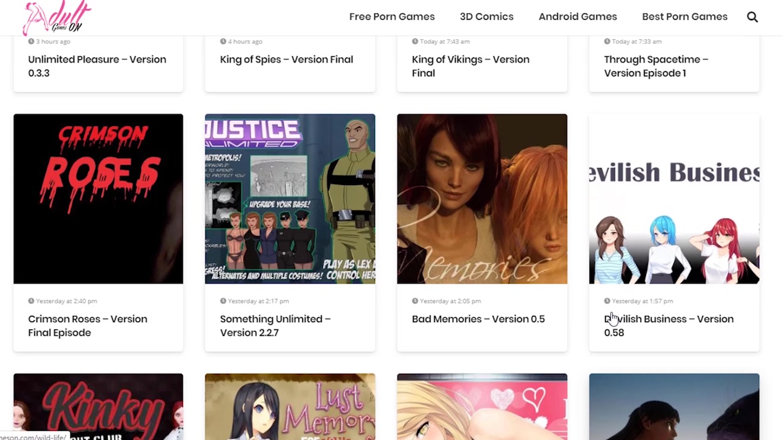Screen dimensions: 783x440
Task: Open the 3D Comics menu item
Action: (x=486, y=16)
